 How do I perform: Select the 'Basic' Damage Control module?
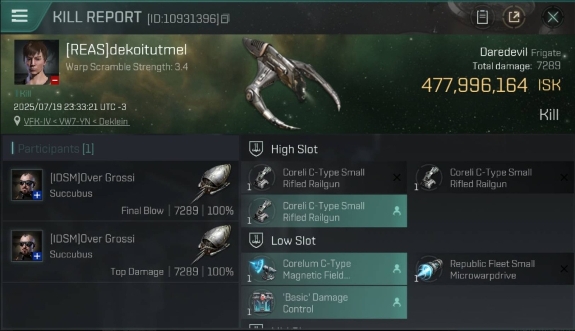click(x=324, y=302)
